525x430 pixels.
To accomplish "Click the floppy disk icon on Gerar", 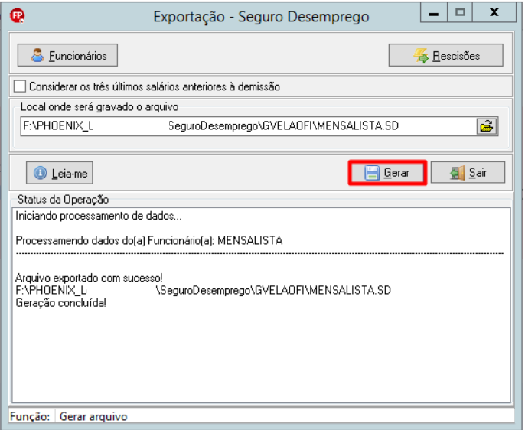I will pyautogui.click(x=372, y=173).
